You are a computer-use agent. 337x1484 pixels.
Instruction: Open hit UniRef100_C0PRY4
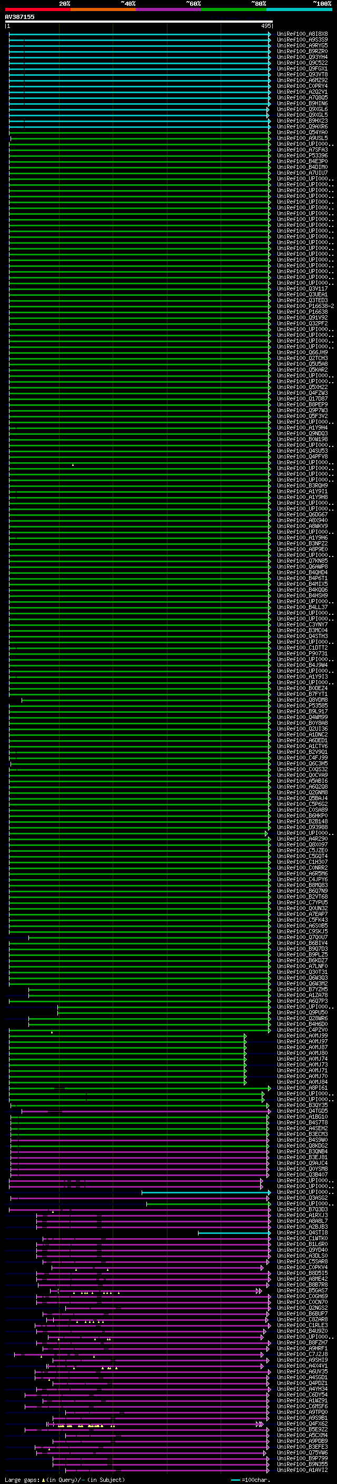[x=302, y=86]
